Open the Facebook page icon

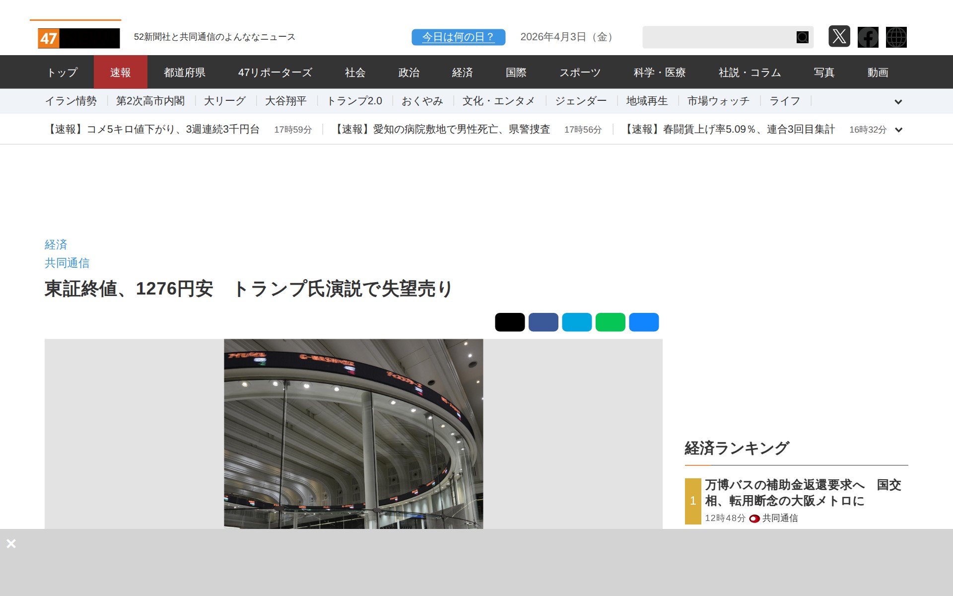click(868, 37)
